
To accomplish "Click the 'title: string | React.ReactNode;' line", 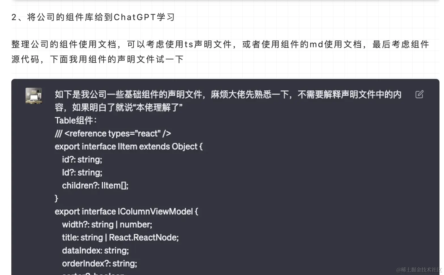I will coord(120,238).
